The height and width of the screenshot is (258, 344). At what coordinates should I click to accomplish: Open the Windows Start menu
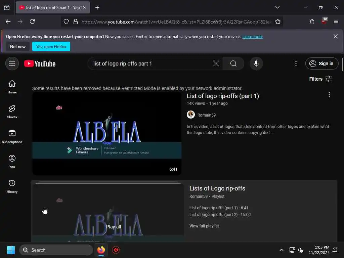11,250
